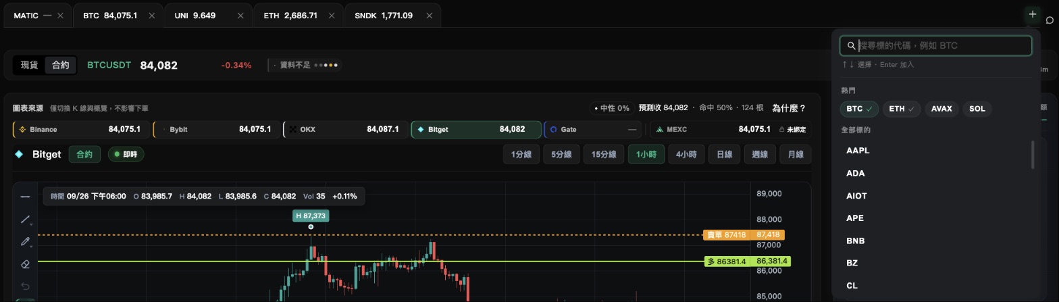This screenshot has height=302, width=1059.
Task: Toggle the BTC chip in 熱門 list
Action: [859, 109]
